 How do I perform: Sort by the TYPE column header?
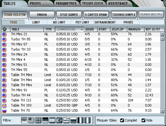tap(49, 29)
